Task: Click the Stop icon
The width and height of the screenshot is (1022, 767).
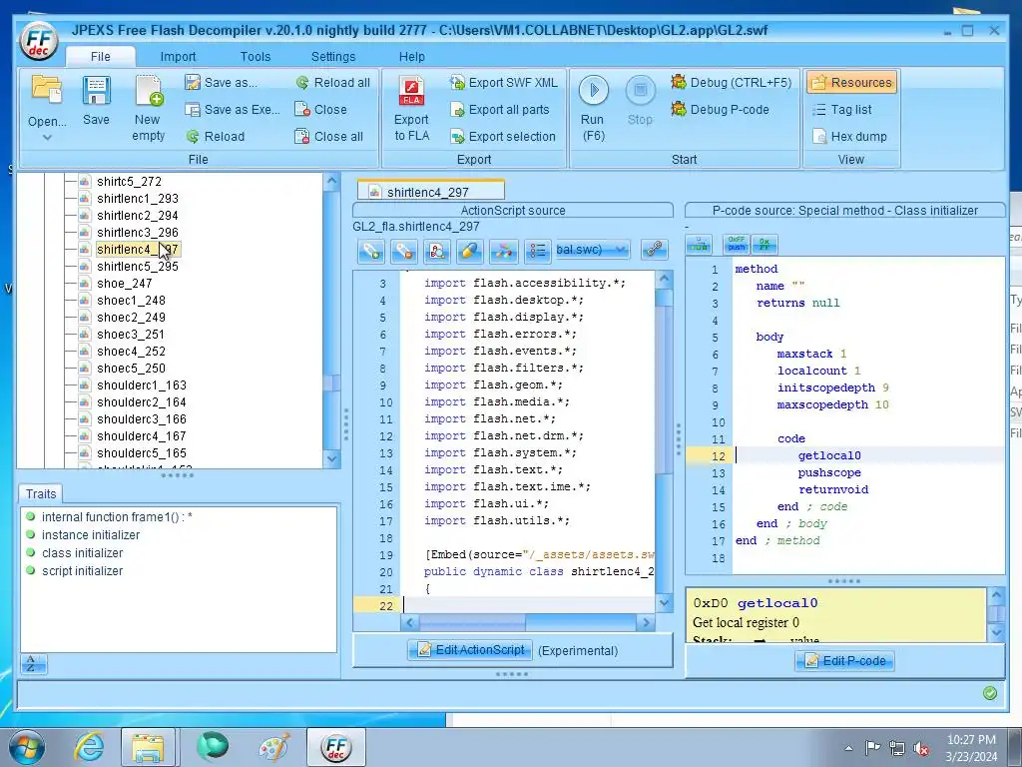Action: tap(640, 90)
